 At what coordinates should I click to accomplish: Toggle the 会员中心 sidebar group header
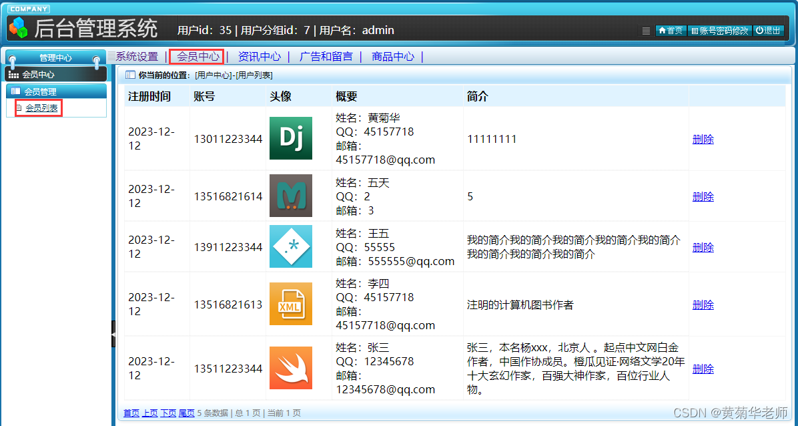56,74
